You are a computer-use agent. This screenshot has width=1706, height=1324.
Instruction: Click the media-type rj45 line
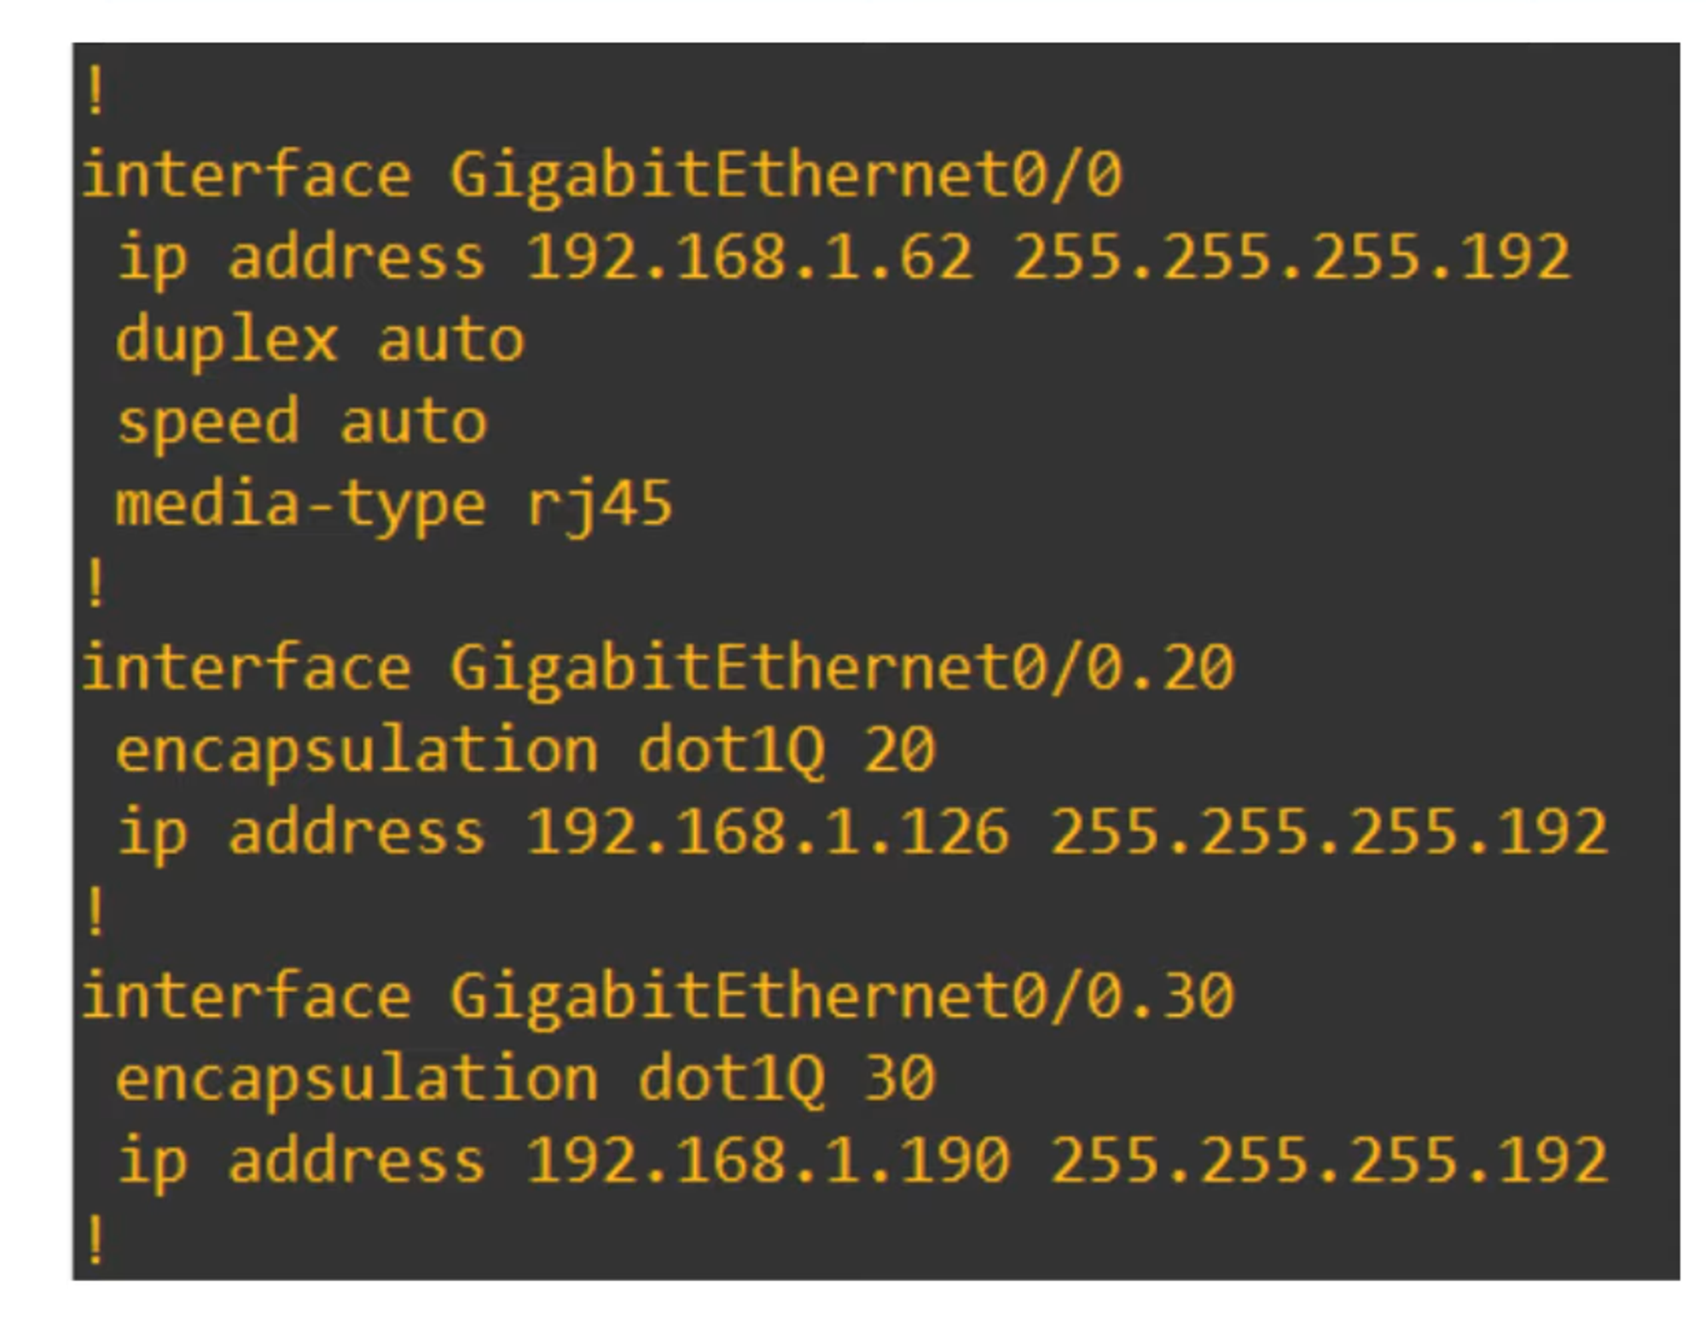[394, 503]
